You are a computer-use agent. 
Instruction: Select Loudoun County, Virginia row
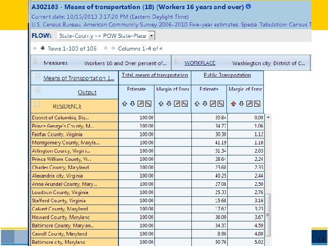coord(74,192)
